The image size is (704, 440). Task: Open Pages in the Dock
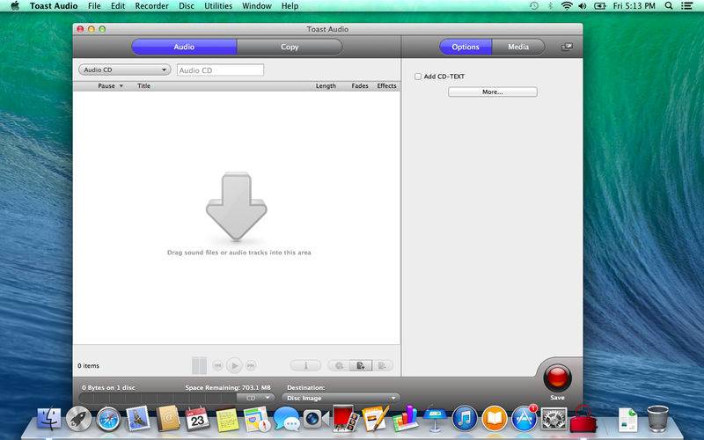point(376,419)
